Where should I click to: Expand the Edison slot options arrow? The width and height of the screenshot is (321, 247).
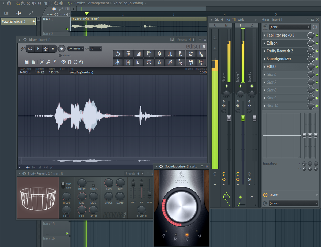(x=265, y=43)
